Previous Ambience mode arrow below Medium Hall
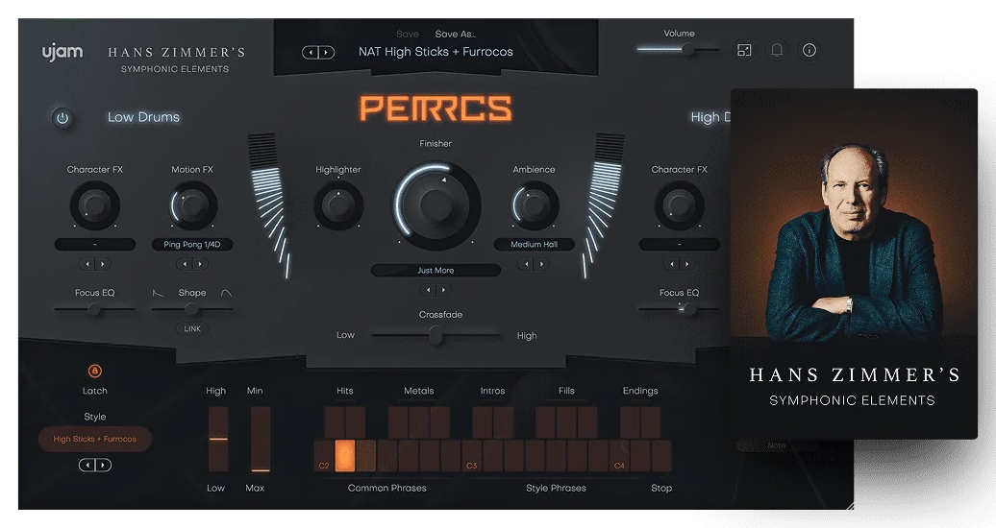The image size is (996, 528). point(525,264)
